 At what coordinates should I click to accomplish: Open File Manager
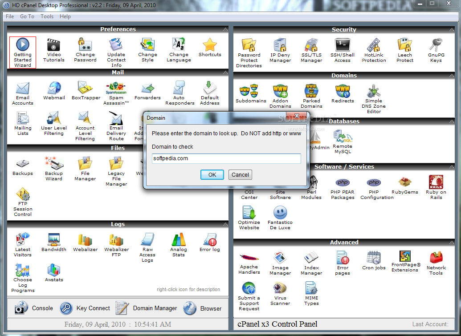pos(85,169)
